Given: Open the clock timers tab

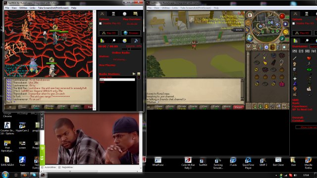Looking at the screenshot, I should coord(124,14).
